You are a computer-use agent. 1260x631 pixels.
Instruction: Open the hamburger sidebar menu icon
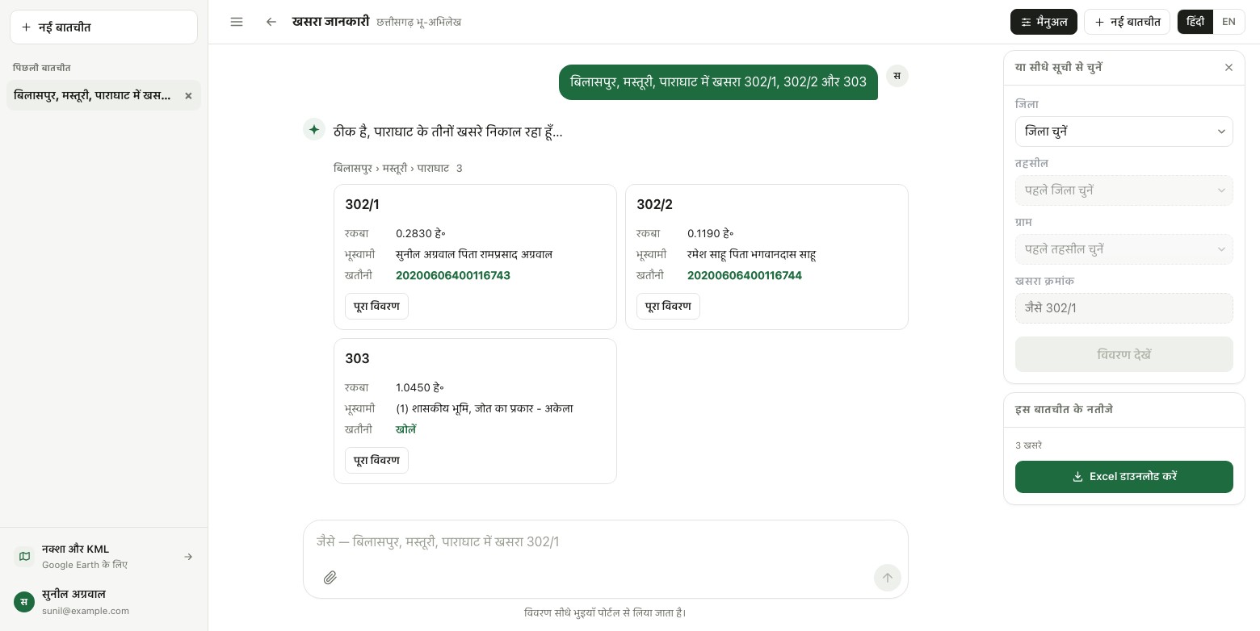237,22
